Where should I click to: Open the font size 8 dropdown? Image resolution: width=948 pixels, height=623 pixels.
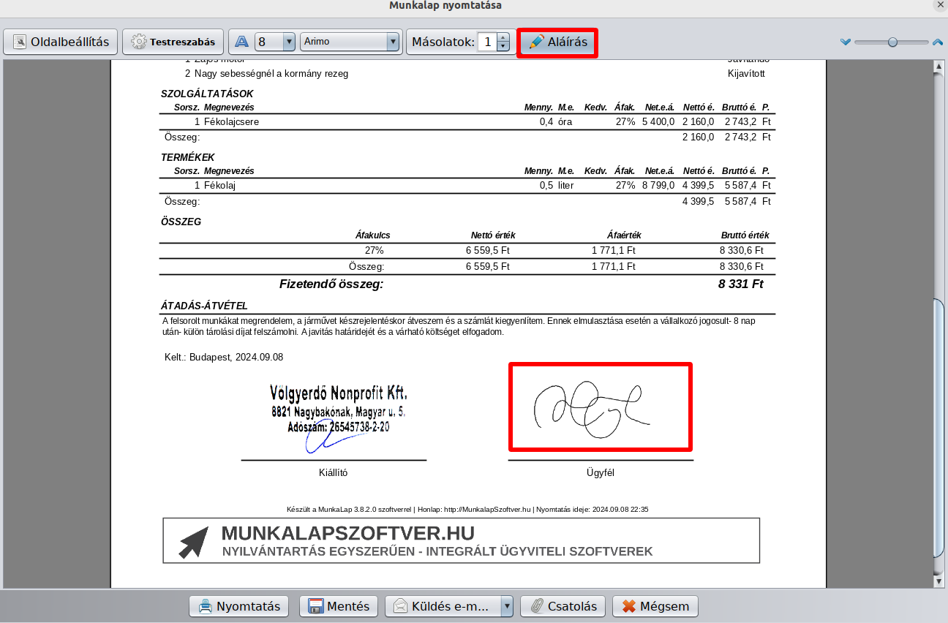tap(288, 42)
